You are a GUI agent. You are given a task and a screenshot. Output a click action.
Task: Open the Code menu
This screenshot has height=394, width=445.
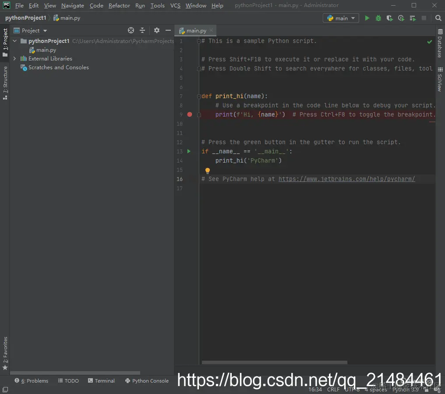tap(96, 5)
